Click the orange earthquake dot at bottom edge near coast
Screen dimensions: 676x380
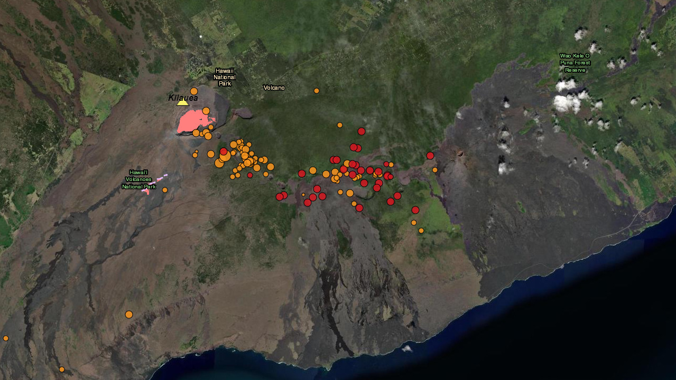(x=62, y=369)
